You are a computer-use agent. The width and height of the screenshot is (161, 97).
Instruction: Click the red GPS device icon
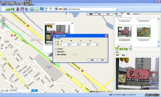click(18, 9)
